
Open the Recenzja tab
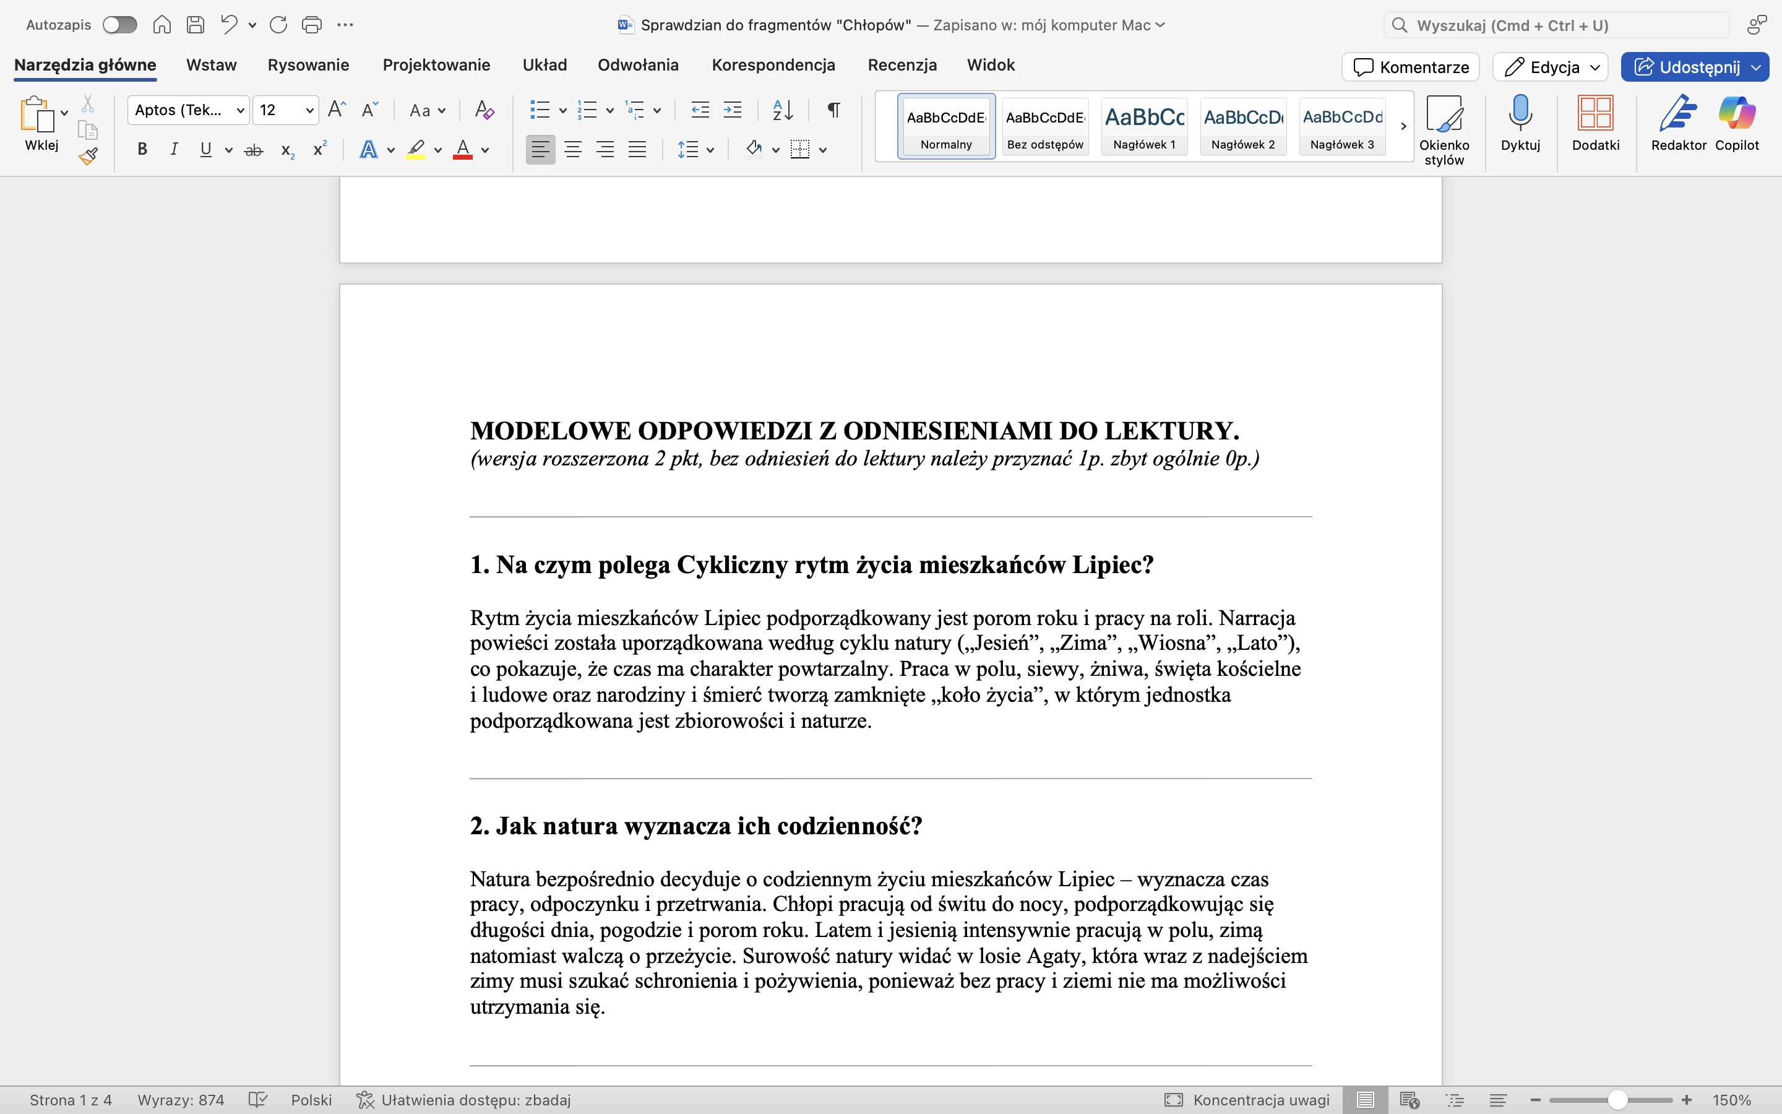click(902, 65)
